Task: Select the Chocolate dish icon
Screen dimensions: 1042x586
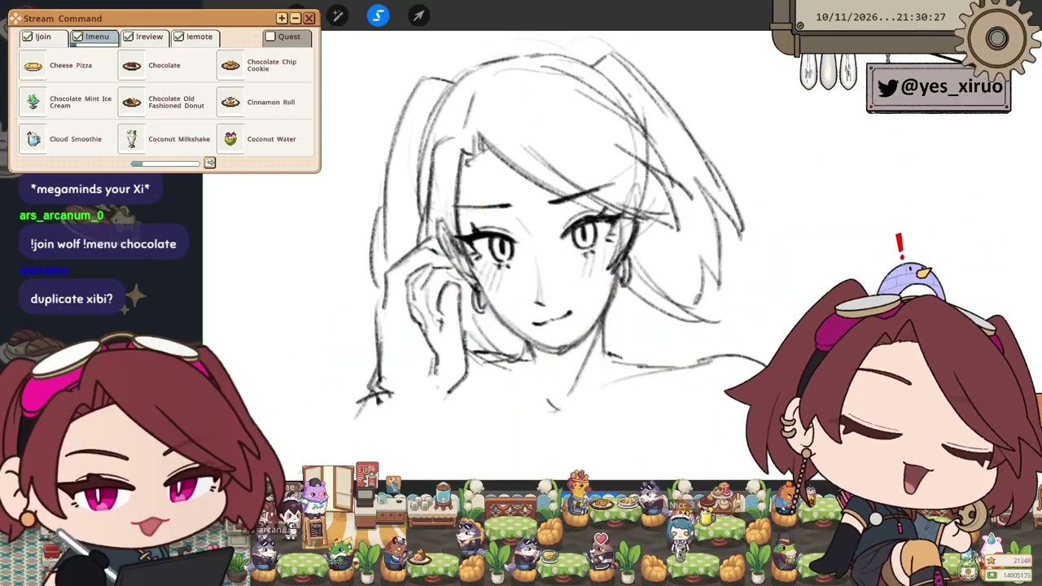Action: point(132,66)
